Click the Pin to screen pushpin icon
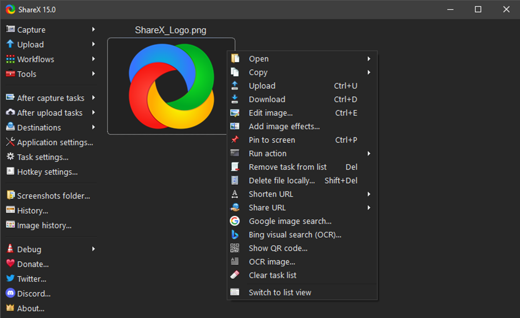The height and width of the screenshot is (318, 520). 235,140
